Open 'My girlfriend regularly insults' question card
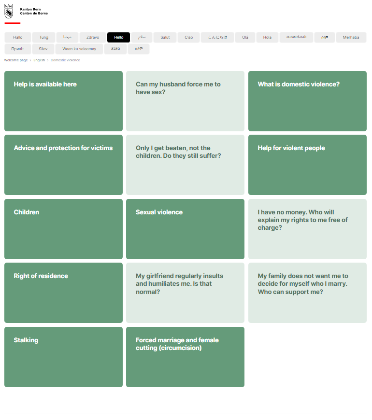Screen dimensions: 372x420 click(185, 293)
